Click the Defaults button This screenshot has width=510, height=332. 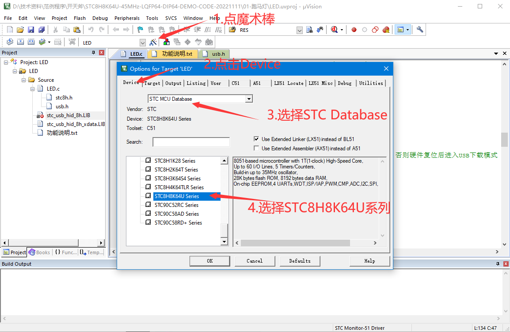click(300, 261)
